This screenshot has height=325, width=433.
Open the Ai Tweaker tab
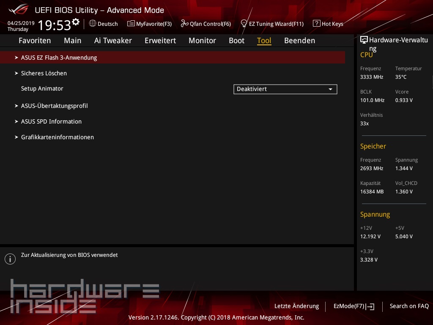(113, 41)
